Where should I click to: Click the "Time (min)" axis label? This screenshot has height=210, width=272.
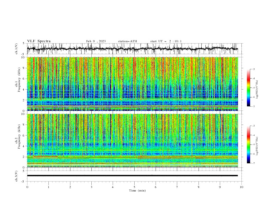[x=137, y=190]
